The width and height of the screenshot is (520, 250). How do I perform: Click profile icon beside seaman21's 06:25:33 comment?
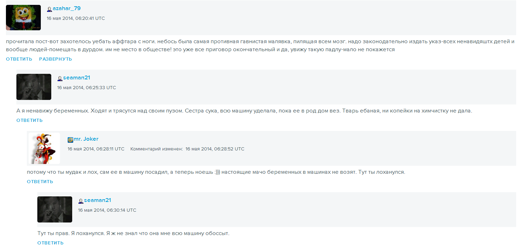[60, 79]
